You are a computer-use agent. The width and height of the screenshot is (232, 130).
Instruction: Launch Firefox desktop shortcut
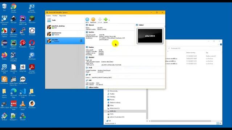click(x=4, y=56)
